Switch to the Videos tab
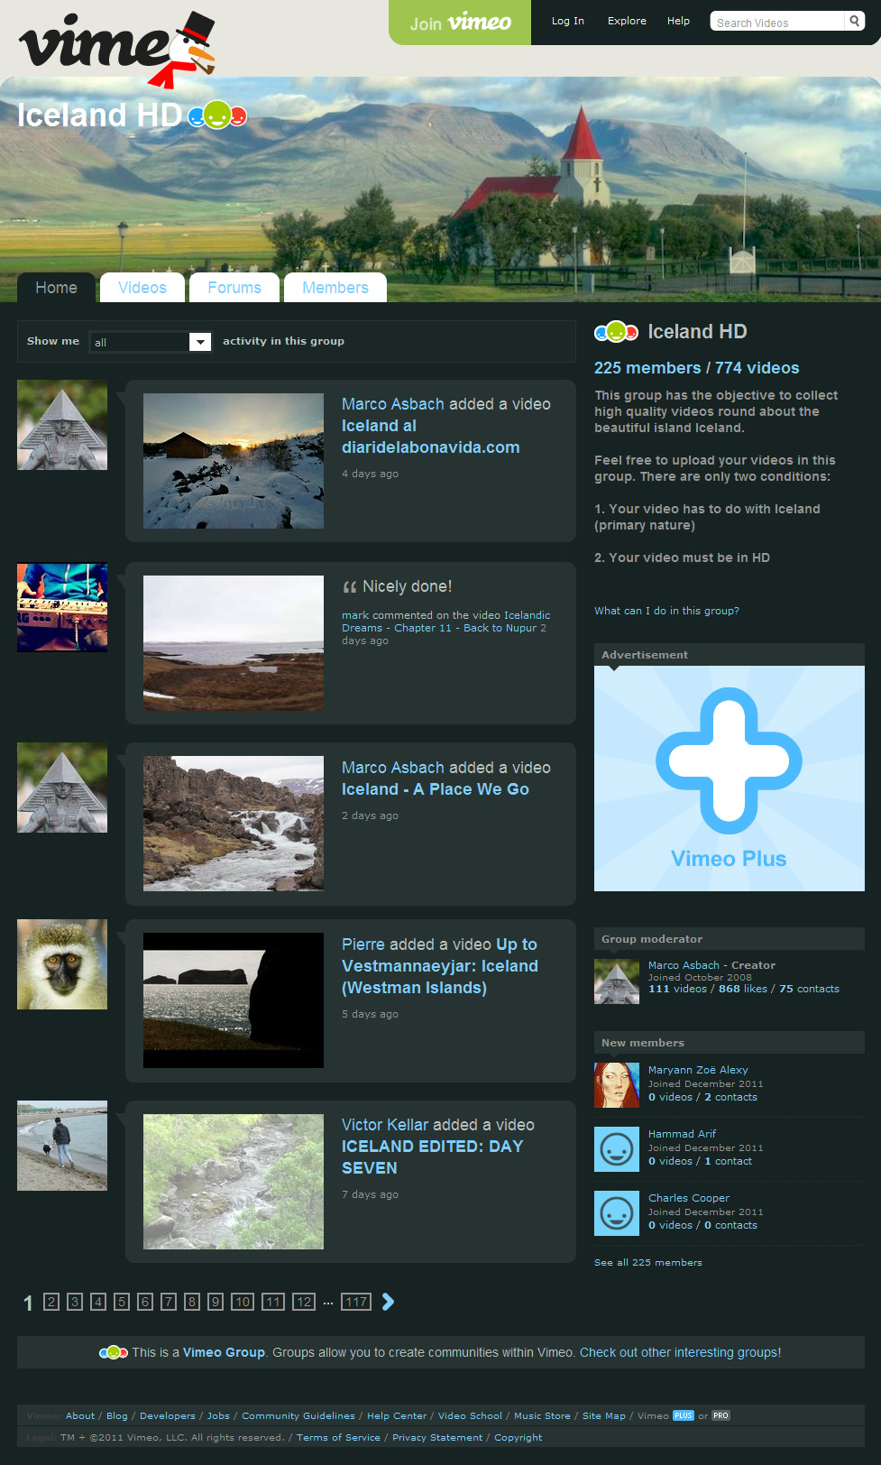Screen dimensions: 881x1465 click(142, 288)
